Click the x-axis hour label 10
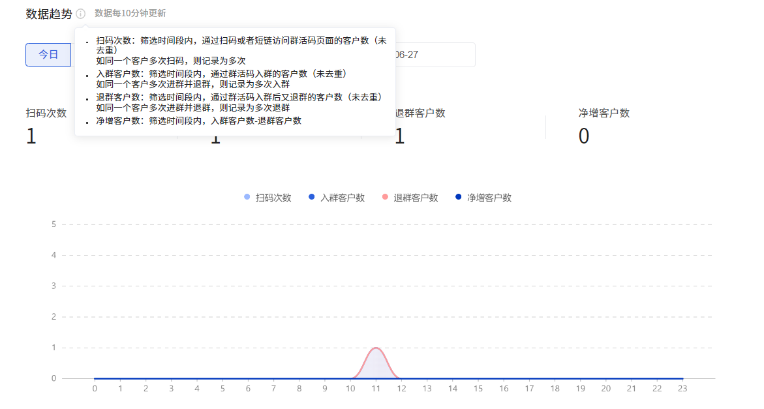Screen dimensions: 764x409 (x=350, y=389)
